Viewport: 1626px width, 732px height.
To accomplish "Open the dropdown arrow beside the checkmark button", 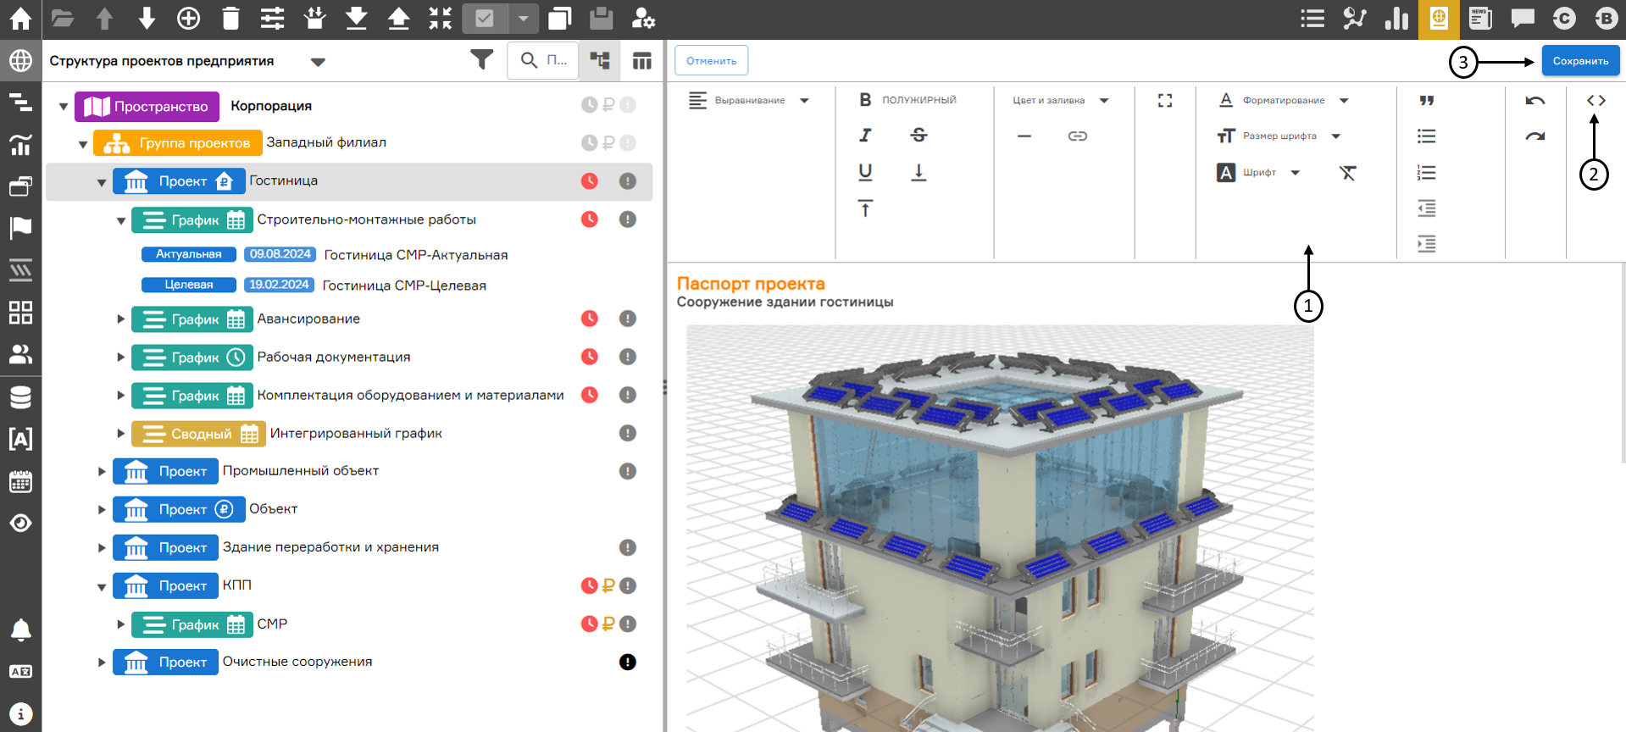I will (524, 19).
